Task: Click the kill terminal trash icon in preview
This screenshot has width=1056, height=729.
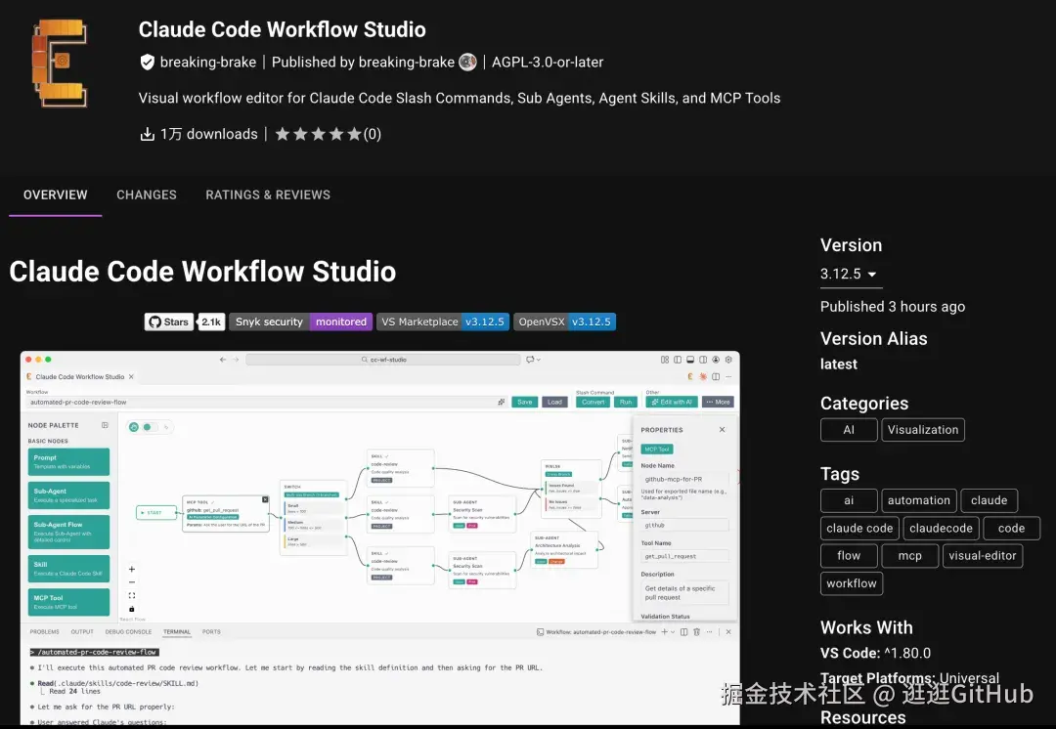Action: pos(696,632)
